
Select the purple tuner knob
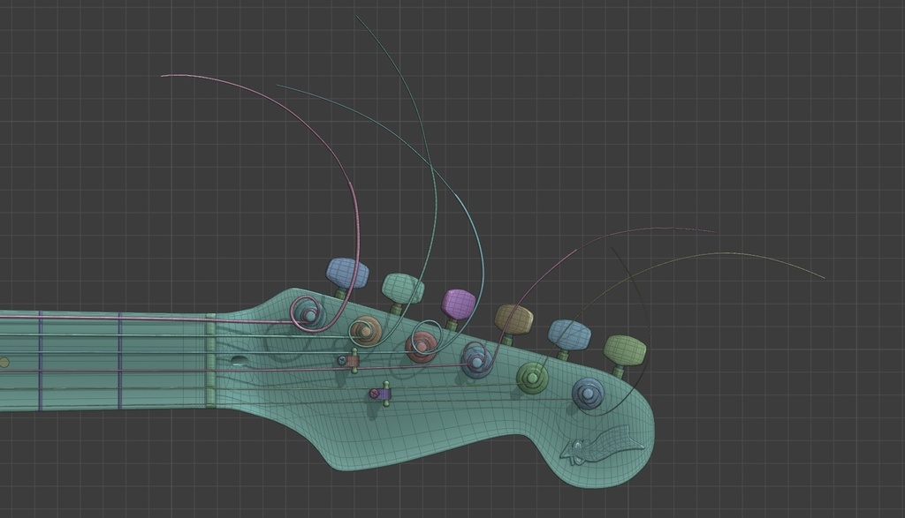(x=459, y=304)
